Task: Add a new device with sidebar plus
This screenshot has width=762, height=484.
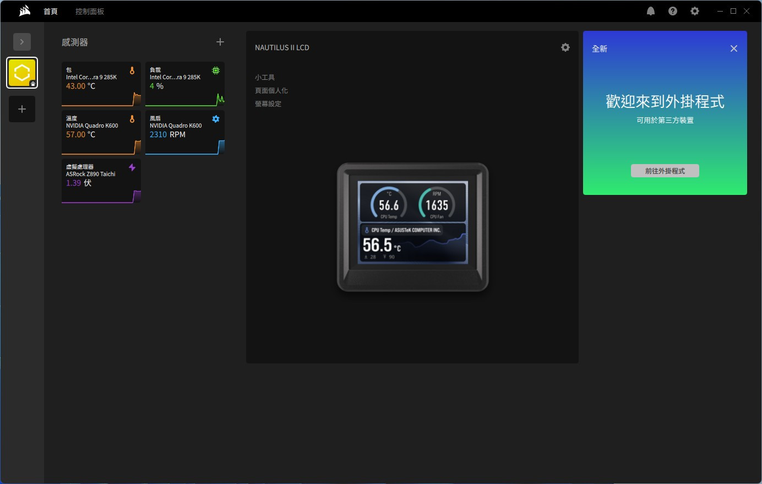Action: [22, 109]
